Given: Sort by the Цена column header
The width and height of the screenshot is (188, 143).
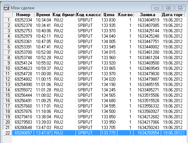Looking at the screenshot, I should coord(109,15).
